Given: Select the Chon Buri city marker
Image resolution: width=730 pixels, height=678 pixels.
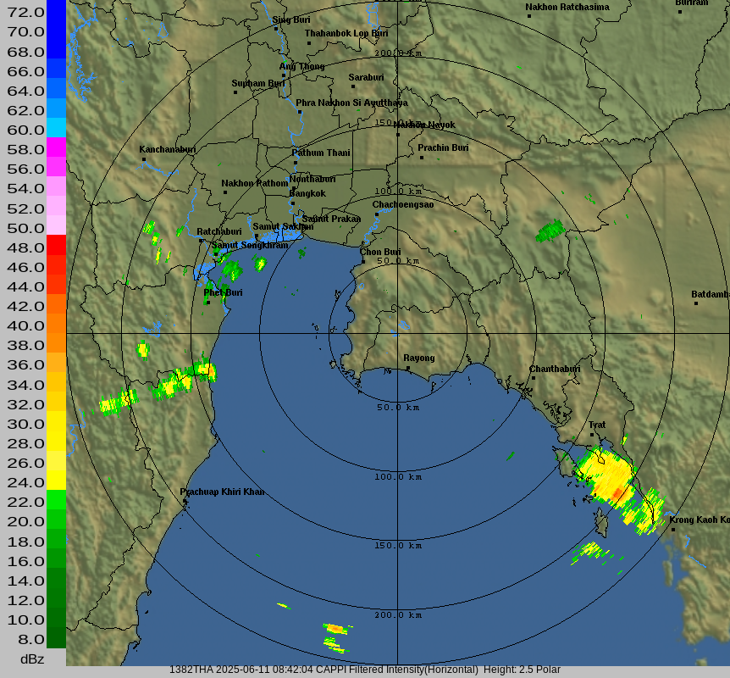Looking at the screenshot, I should point(363,261).
